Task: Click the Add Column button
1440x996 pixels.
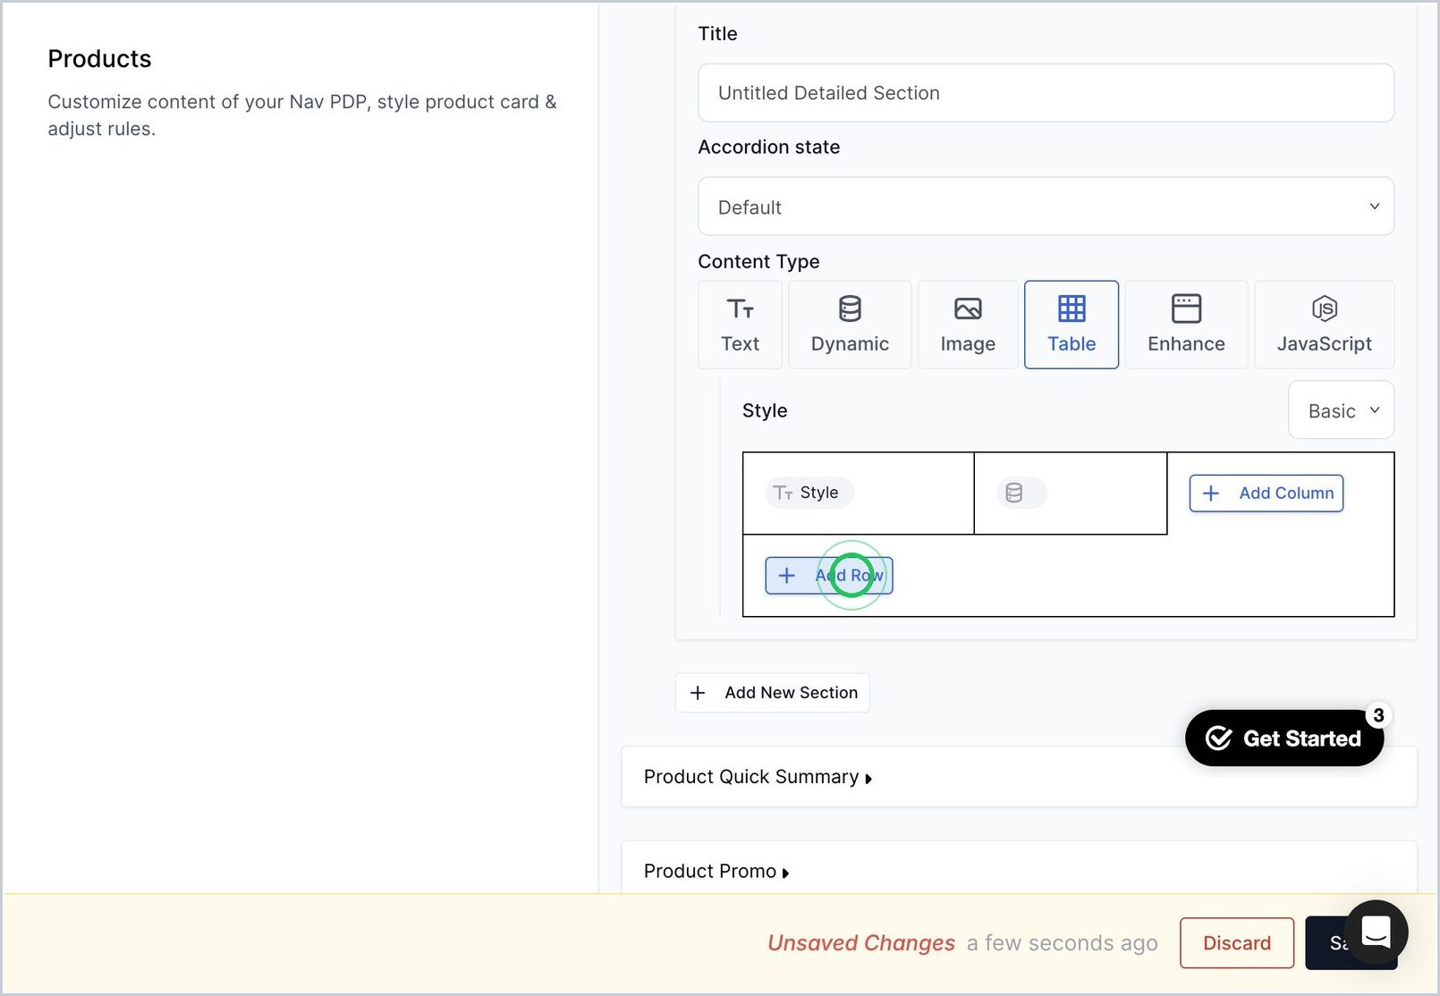Action: (x=1266, y=494)
